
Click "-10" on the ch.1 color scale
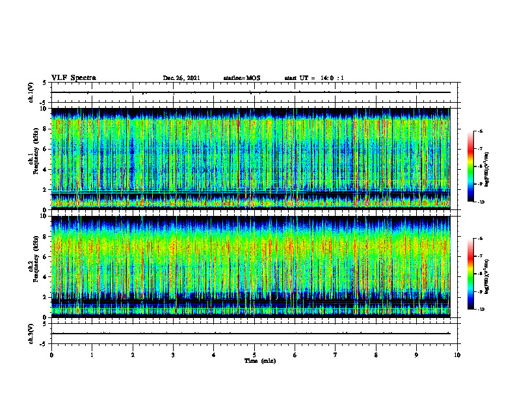point(481,202)
